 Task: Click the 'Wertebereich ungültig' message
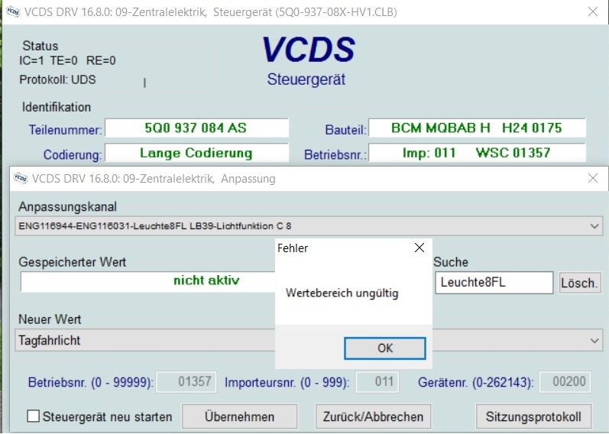tap(342, 293)
